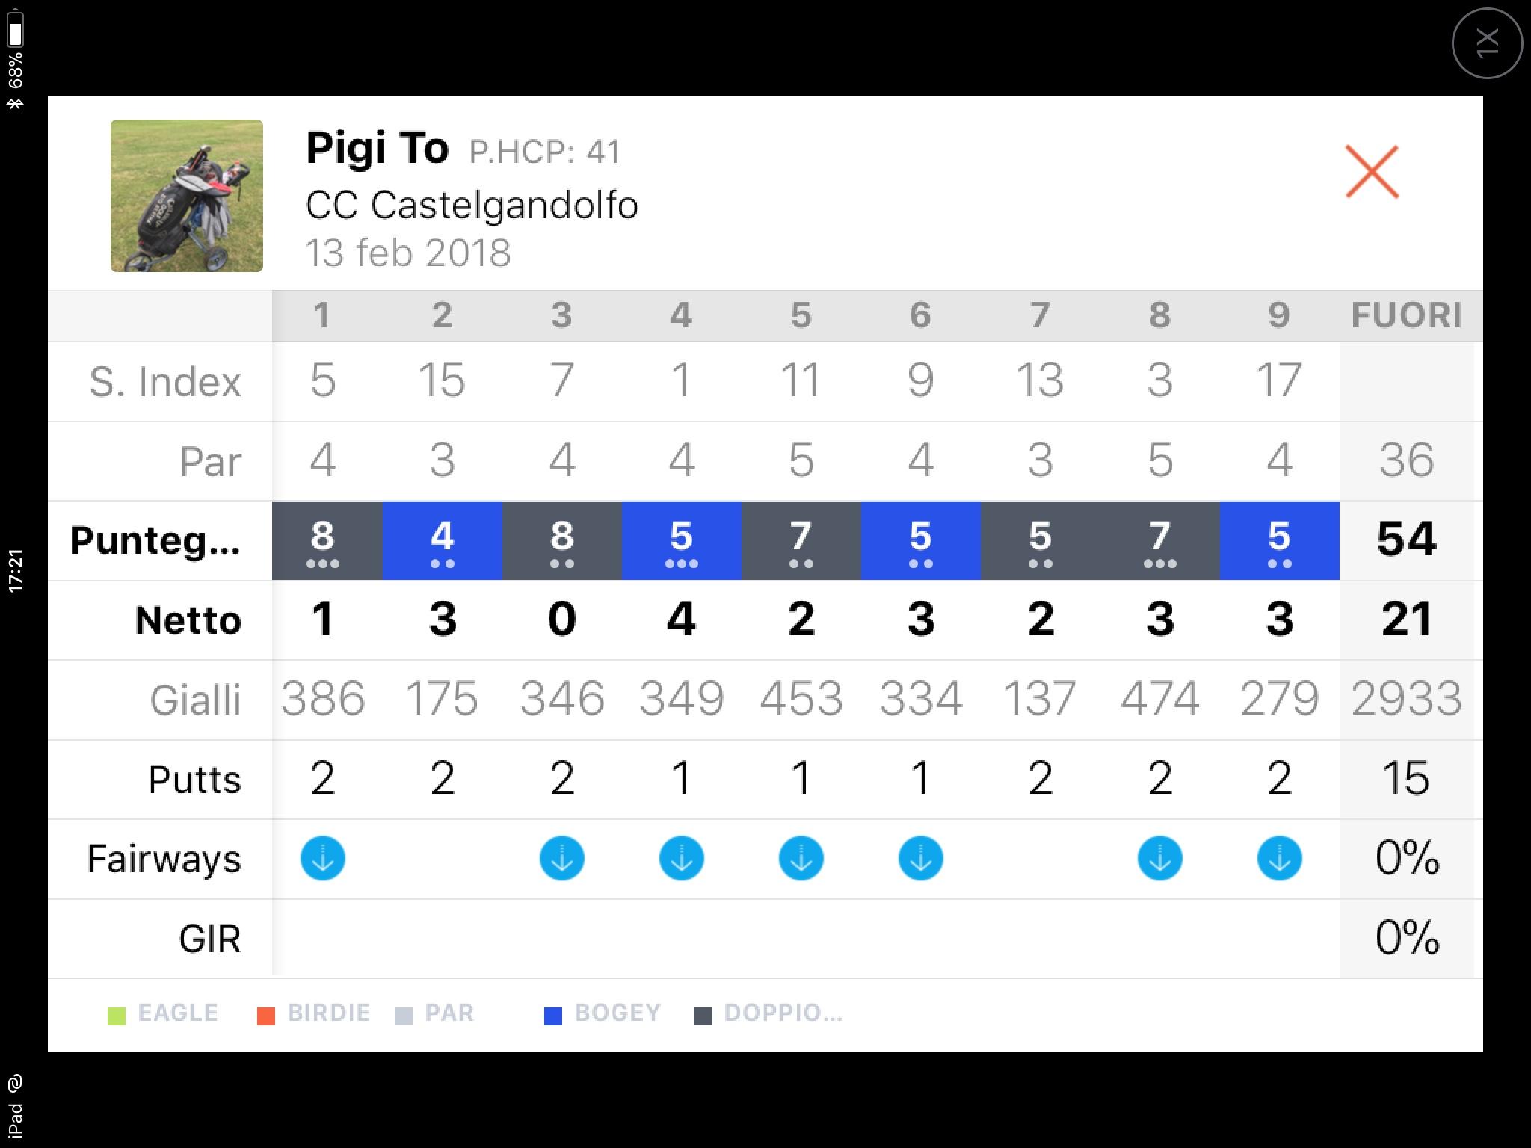Select hole 9 bogey score of 5
This screenshot has width=1531, height=1148.
point(1279,540)
